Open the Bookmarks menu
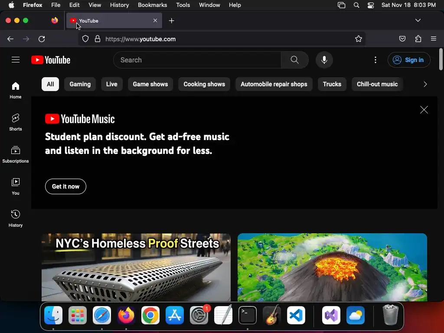 pos(152,5)
